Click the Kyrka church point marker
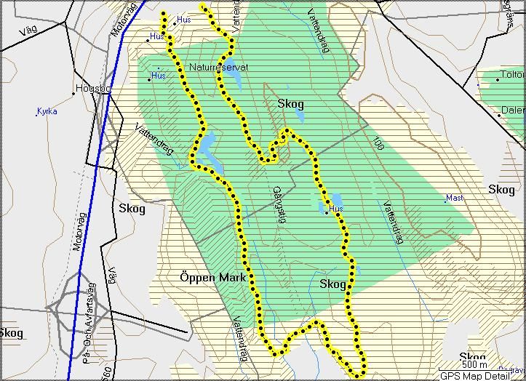The width and height of the screenshot is (526, 381). (37, 113)
